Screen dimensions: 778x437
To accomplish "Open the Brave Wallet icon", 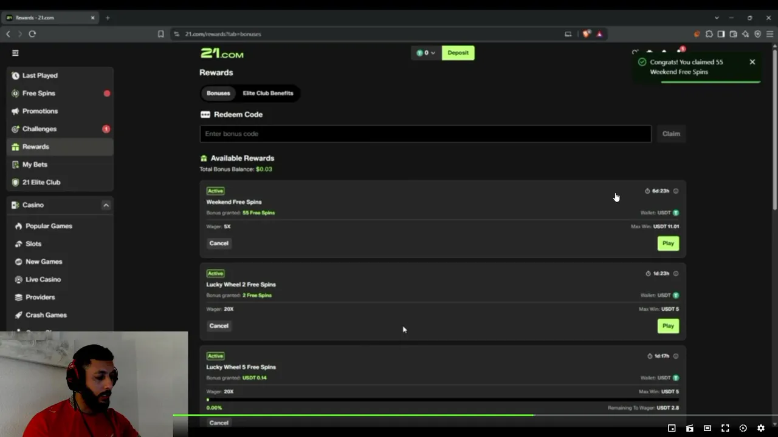I will (733, 34).
